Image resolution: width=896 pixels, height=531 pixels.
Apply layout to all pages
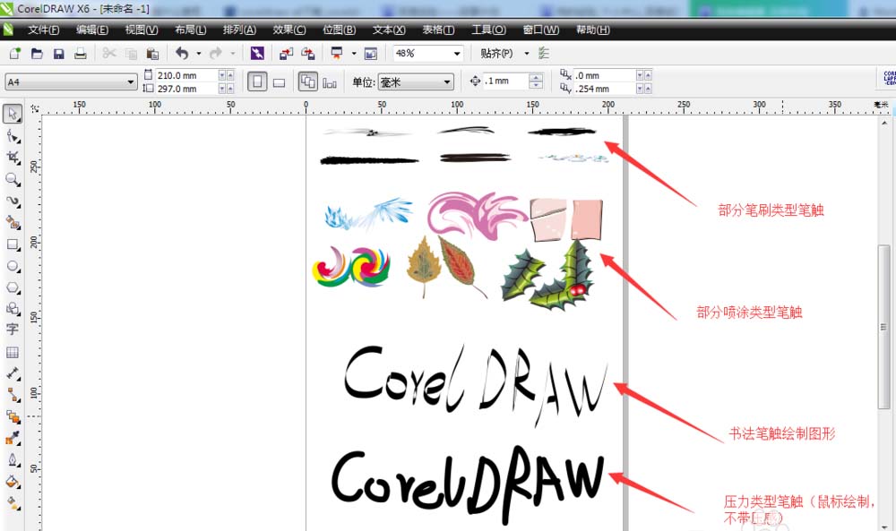pos(308,81)
